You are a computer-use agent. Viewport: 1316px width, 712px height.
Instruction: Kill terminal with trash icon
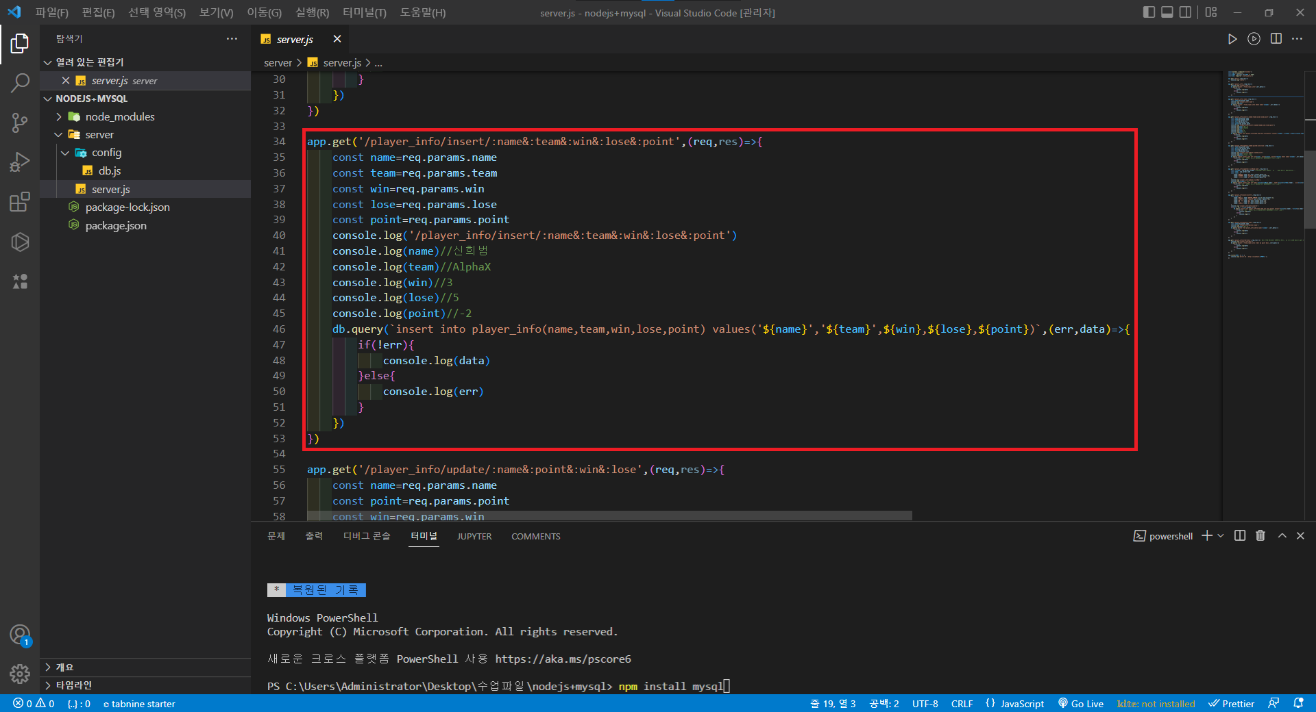1260,536
